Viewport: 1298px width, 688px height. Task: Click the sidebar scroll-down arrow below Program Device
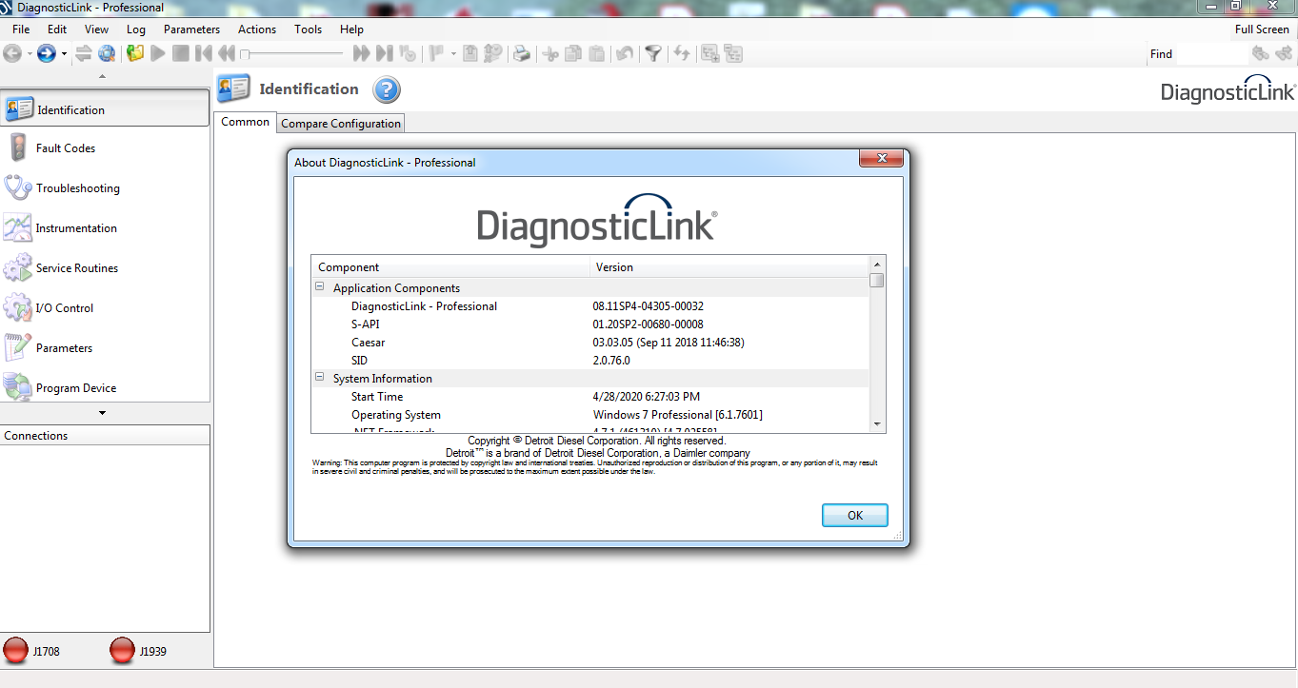[x=103, y=413]
